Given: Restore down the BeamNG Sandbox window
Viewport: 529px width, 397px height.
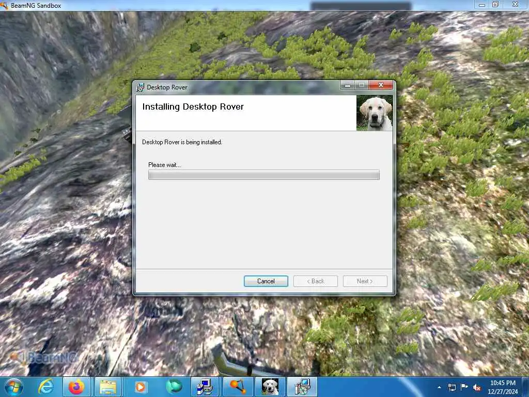Looking at the screenshot, I should [495, 5].
